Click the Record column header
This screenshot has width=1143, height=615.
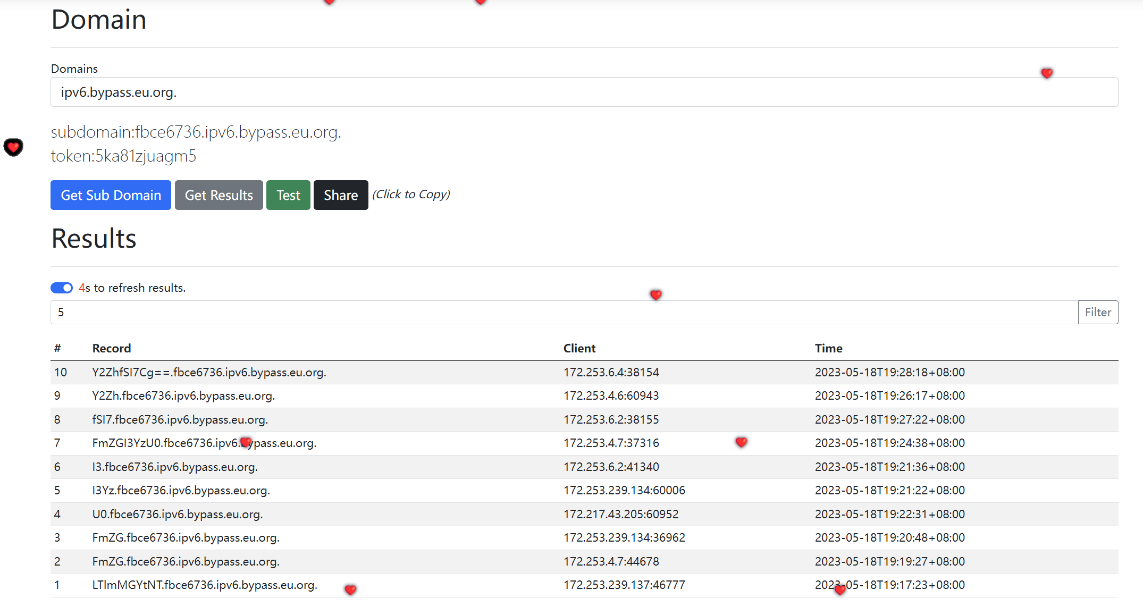[x=111, y=348]
